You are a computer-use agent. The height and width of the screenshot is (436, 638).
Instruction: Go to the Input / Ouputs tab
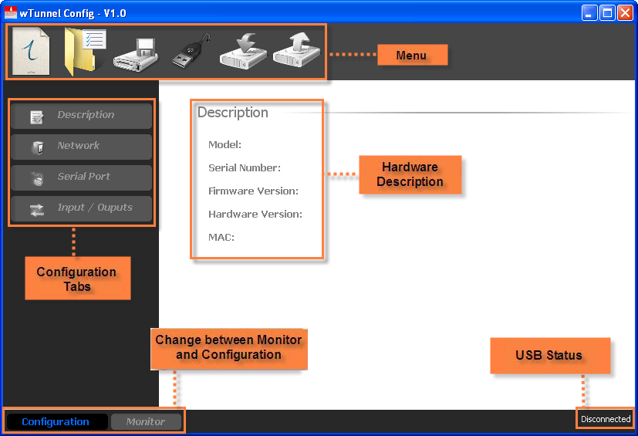(81, 208)
